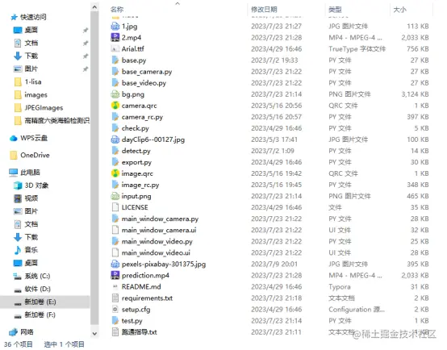Viewport: 447px width, 350px height.
Task: Click the input.png image icon
Action: [x=115, y=196]
